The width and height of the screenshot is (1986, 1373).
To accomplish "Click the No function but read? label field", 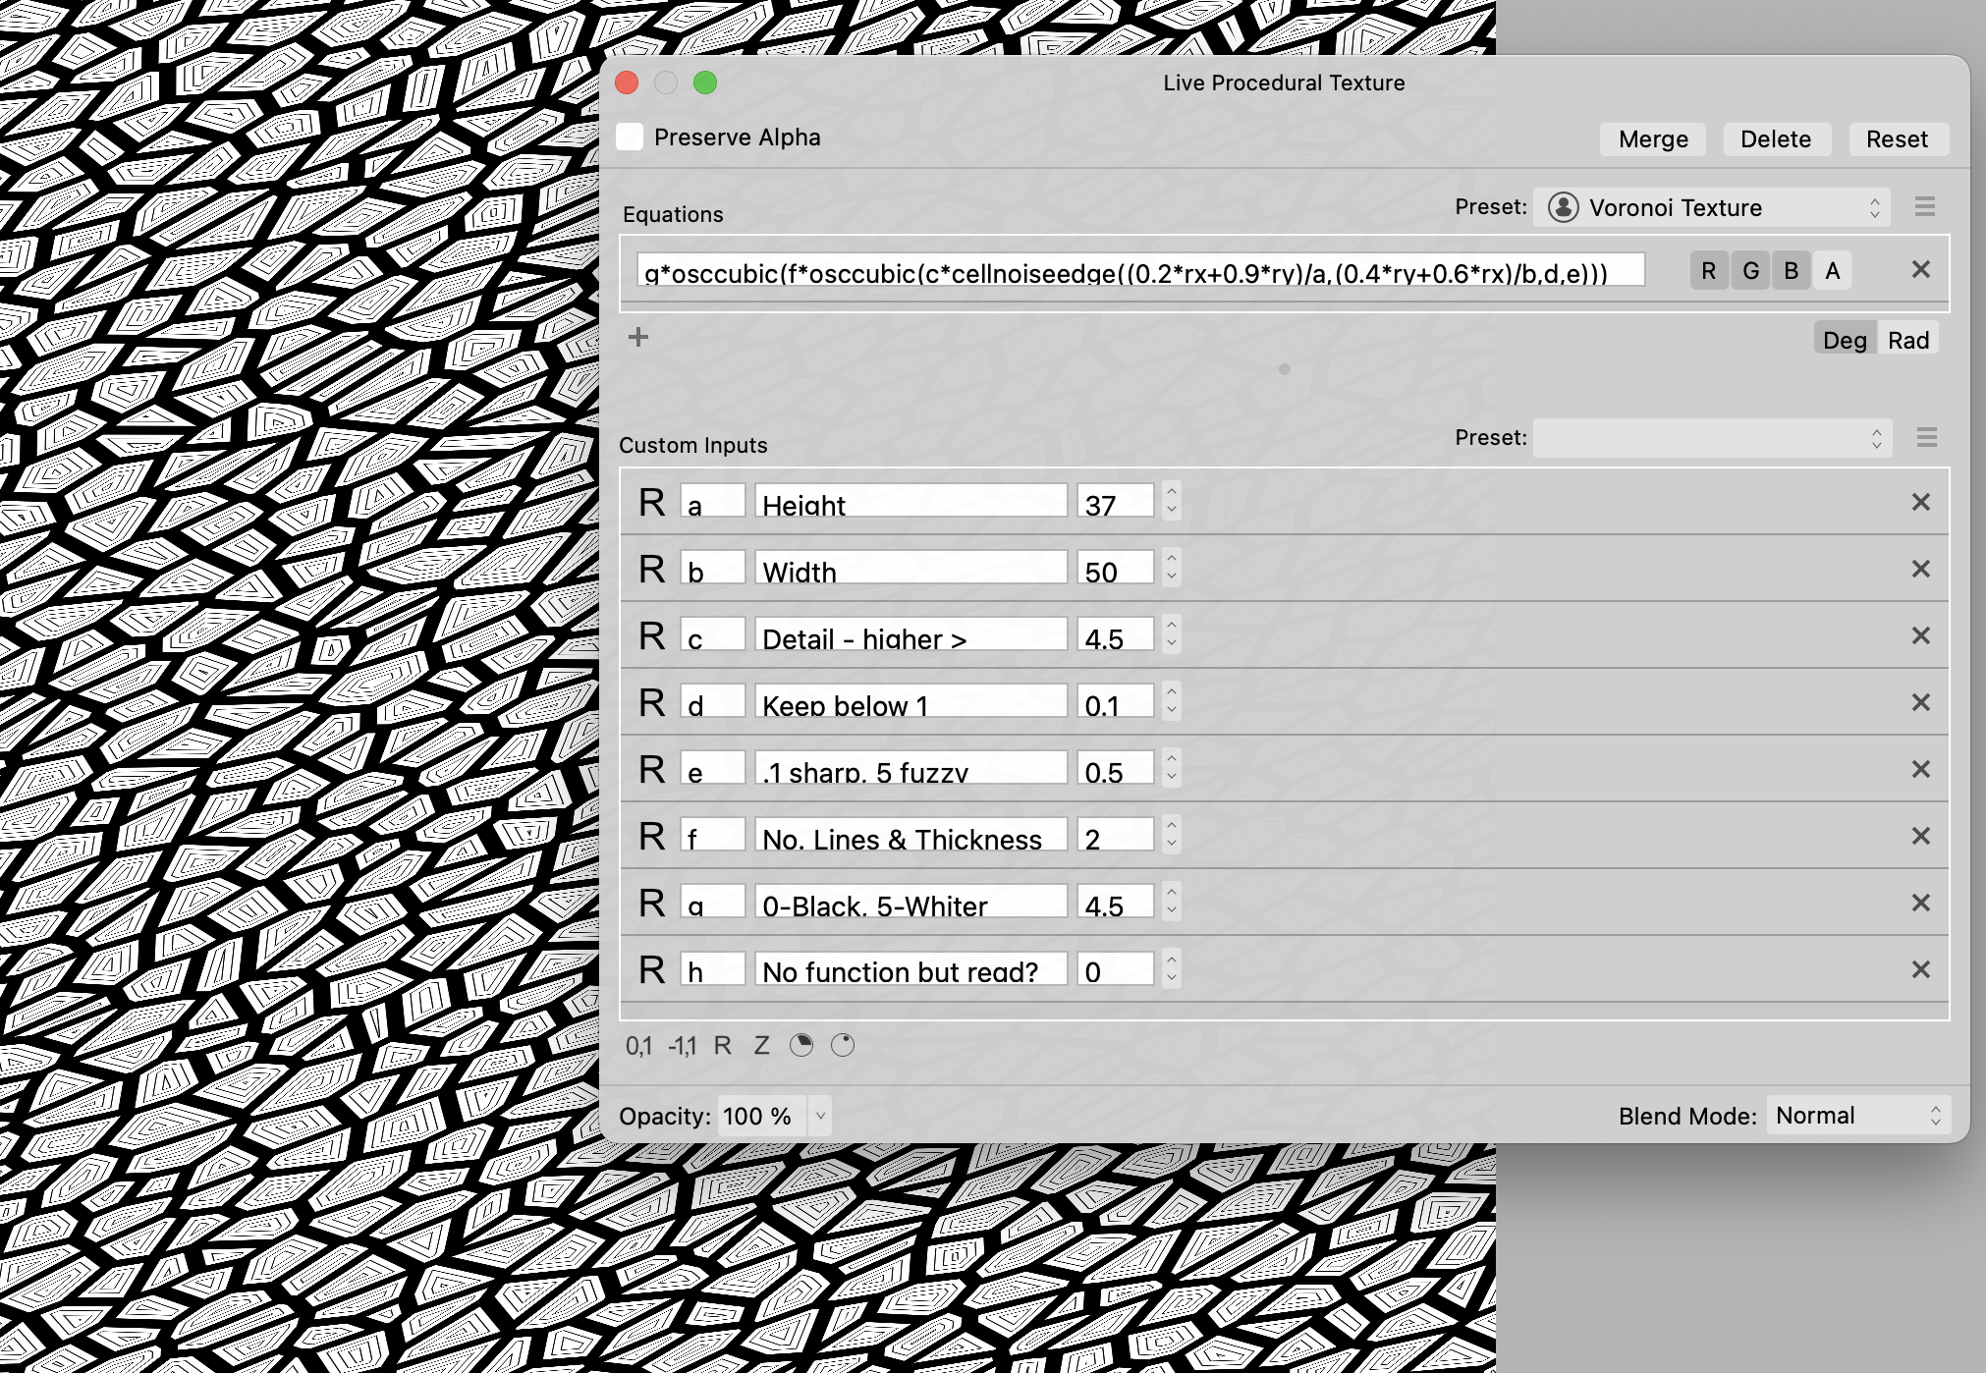I will [910, 967].
